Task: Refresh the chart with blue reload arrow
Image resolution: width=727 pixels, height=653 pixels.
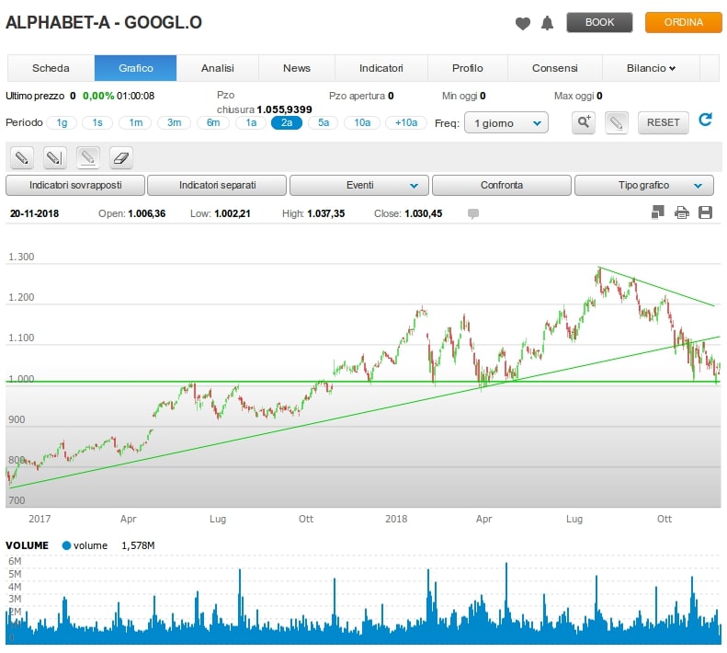Action: click(705, 120)
